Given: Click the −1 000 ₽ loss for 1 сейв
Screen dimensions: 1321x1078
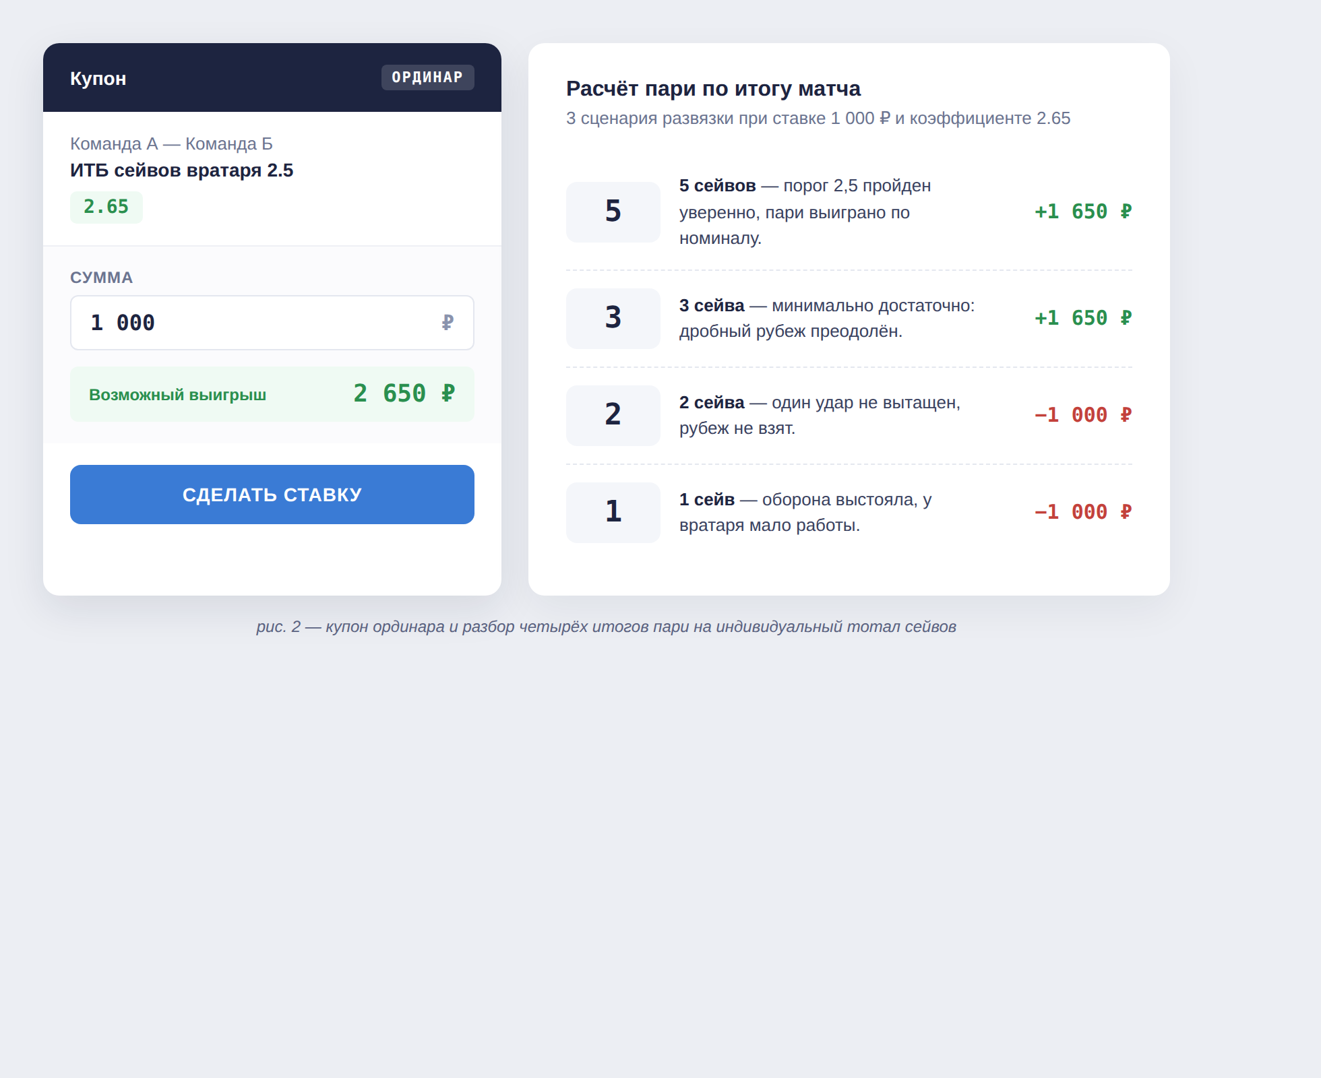Looking at the screenshot, I should click(1083, 513).
